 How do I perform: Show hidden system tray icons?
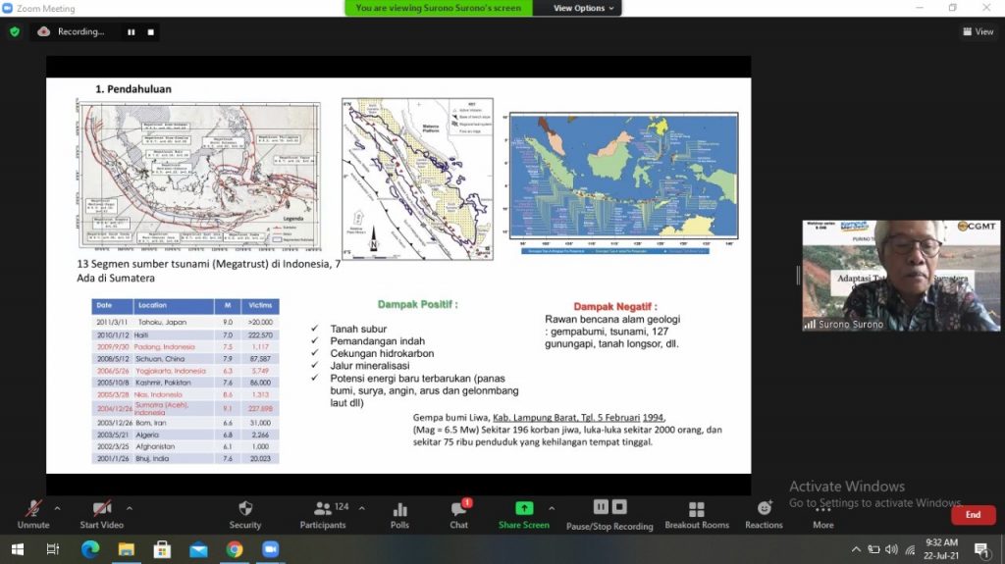point(856,549)
